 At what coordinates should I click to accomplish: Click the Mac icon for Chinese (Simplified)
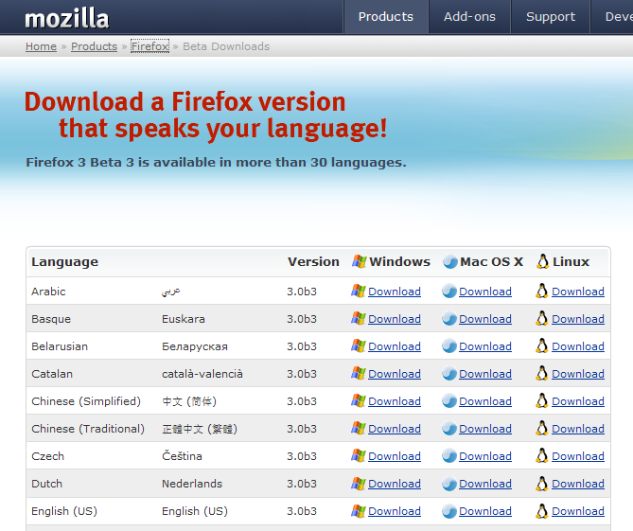click(449, 400)
